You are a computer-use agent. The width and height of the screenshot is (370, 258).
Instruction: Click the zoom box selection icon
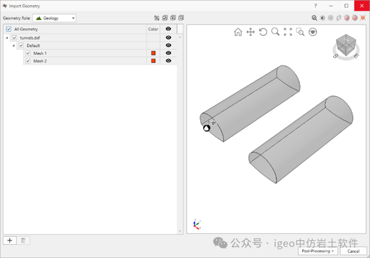click(x=300, y=32)
